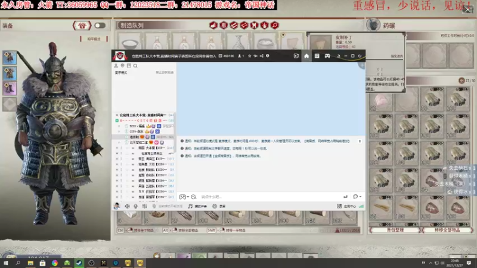This screenshot has width=477, height=268.
Task: Open the video playback icon in YY title bar
Action: click(296, 56)
